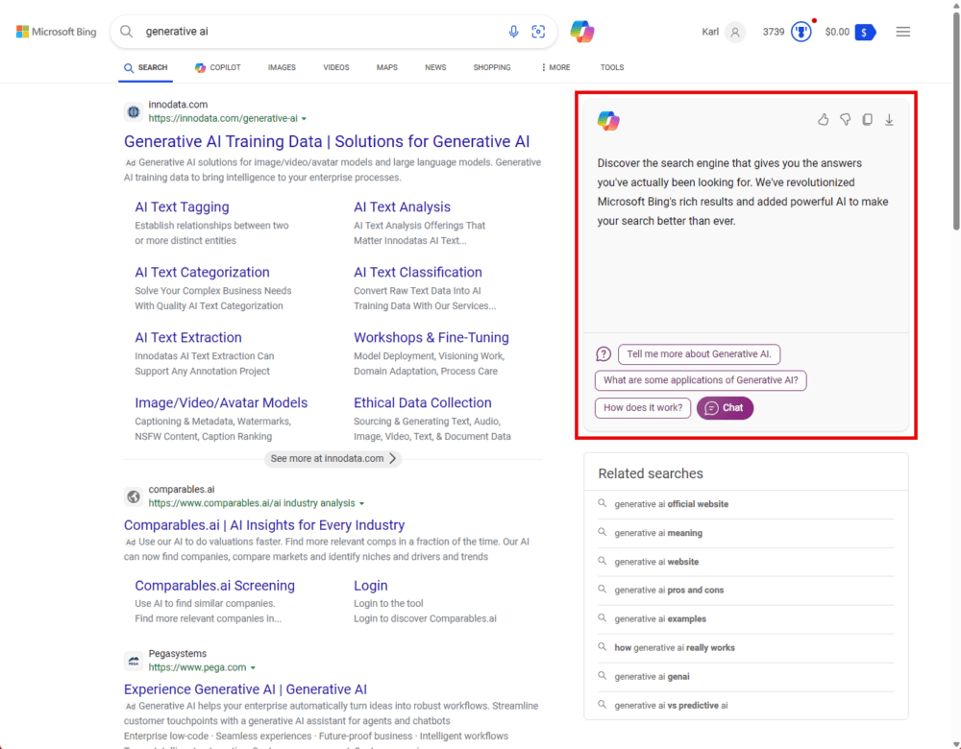The height and width of the screenshot is (749, 961).
Task: Open the 'Ethical Data Collection' sitelink
Action: pos(423,402)
